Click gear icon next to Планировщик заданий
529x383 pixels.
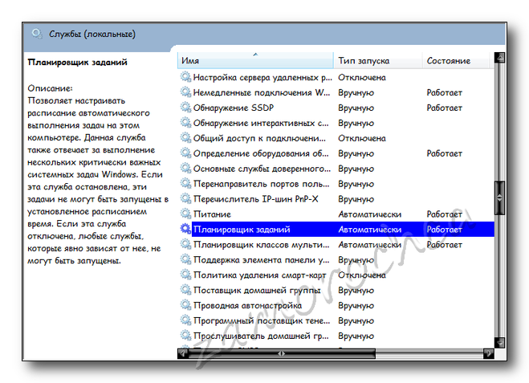click(x=186, y=230)
